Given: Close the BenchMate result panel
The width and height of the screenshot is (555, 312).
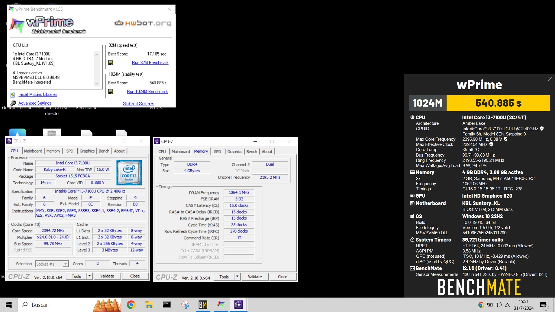Looking at the screenshot, I should click(x=550, y=79).
